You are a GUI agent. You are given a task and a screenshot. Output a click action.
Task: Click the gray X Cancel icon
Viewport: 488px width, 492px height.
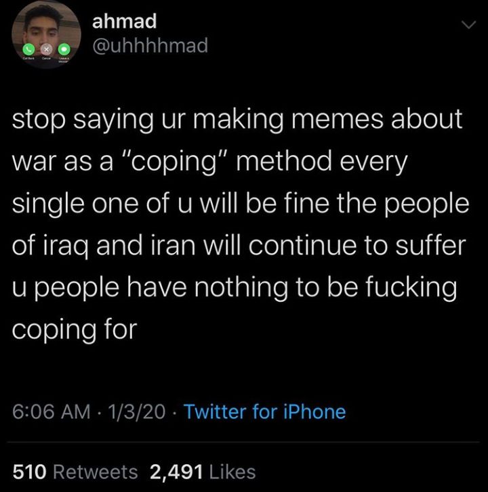coord(46,49)
